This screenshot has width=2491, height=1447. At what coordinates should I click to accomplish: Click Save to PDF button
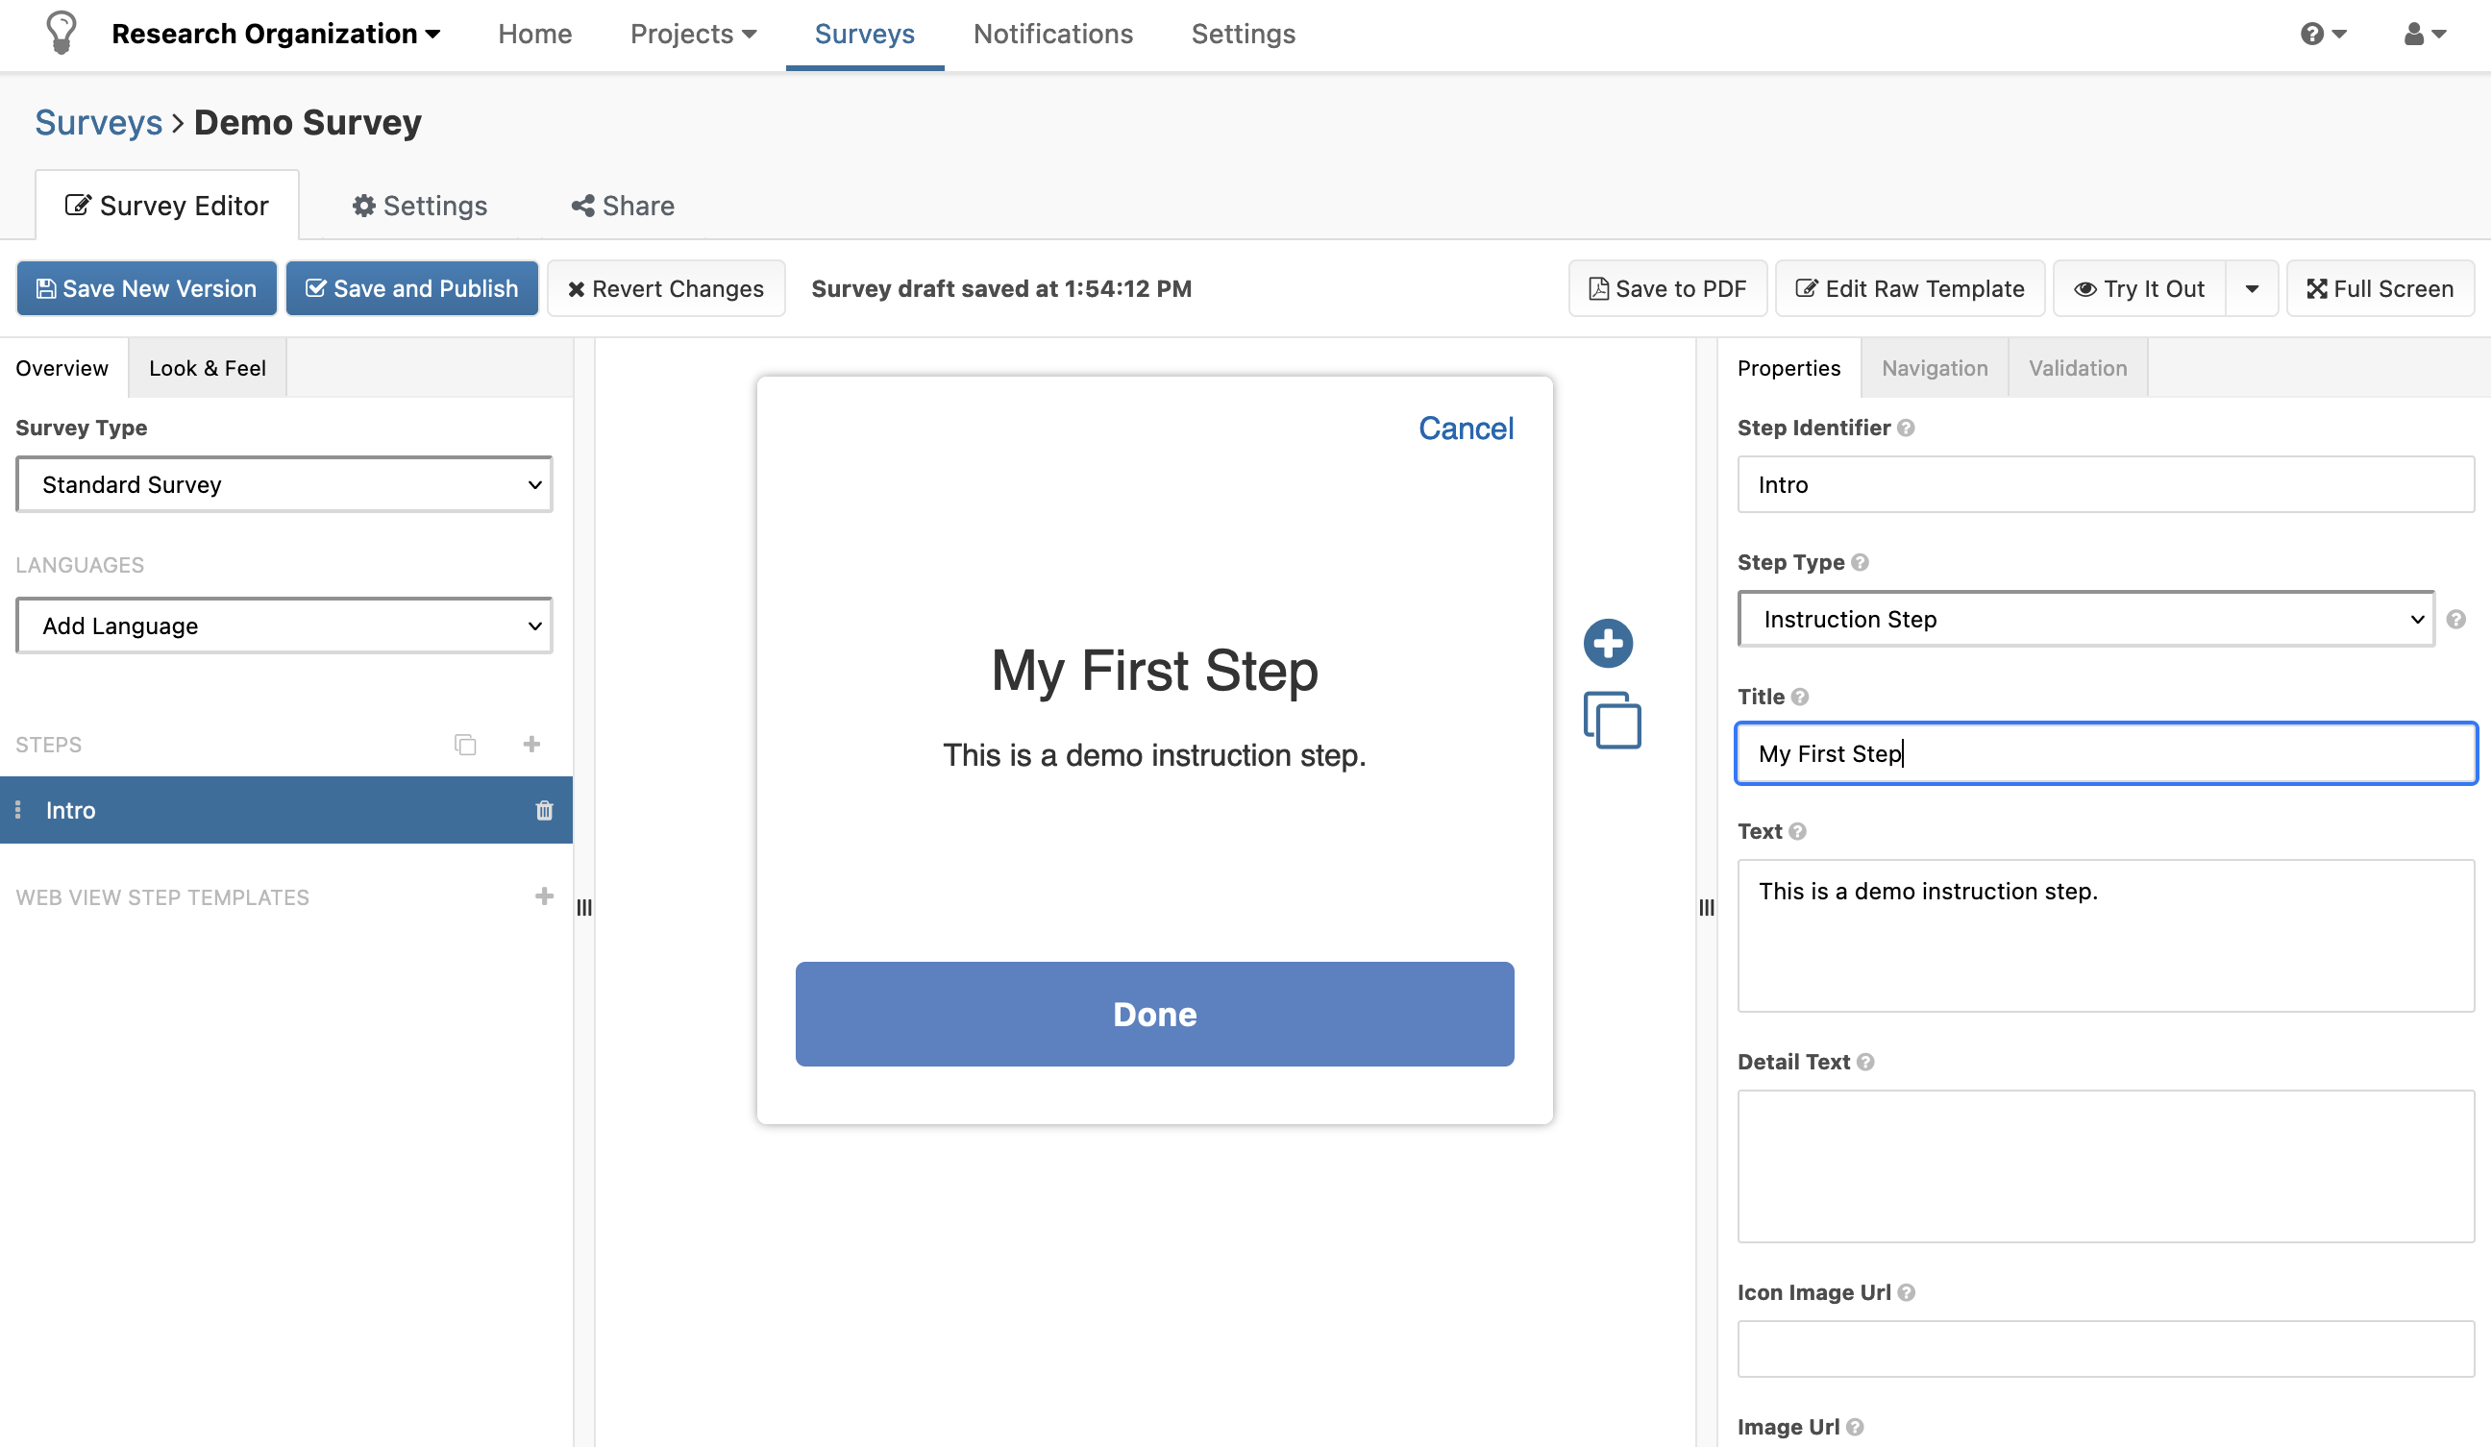coord(1666,288)
